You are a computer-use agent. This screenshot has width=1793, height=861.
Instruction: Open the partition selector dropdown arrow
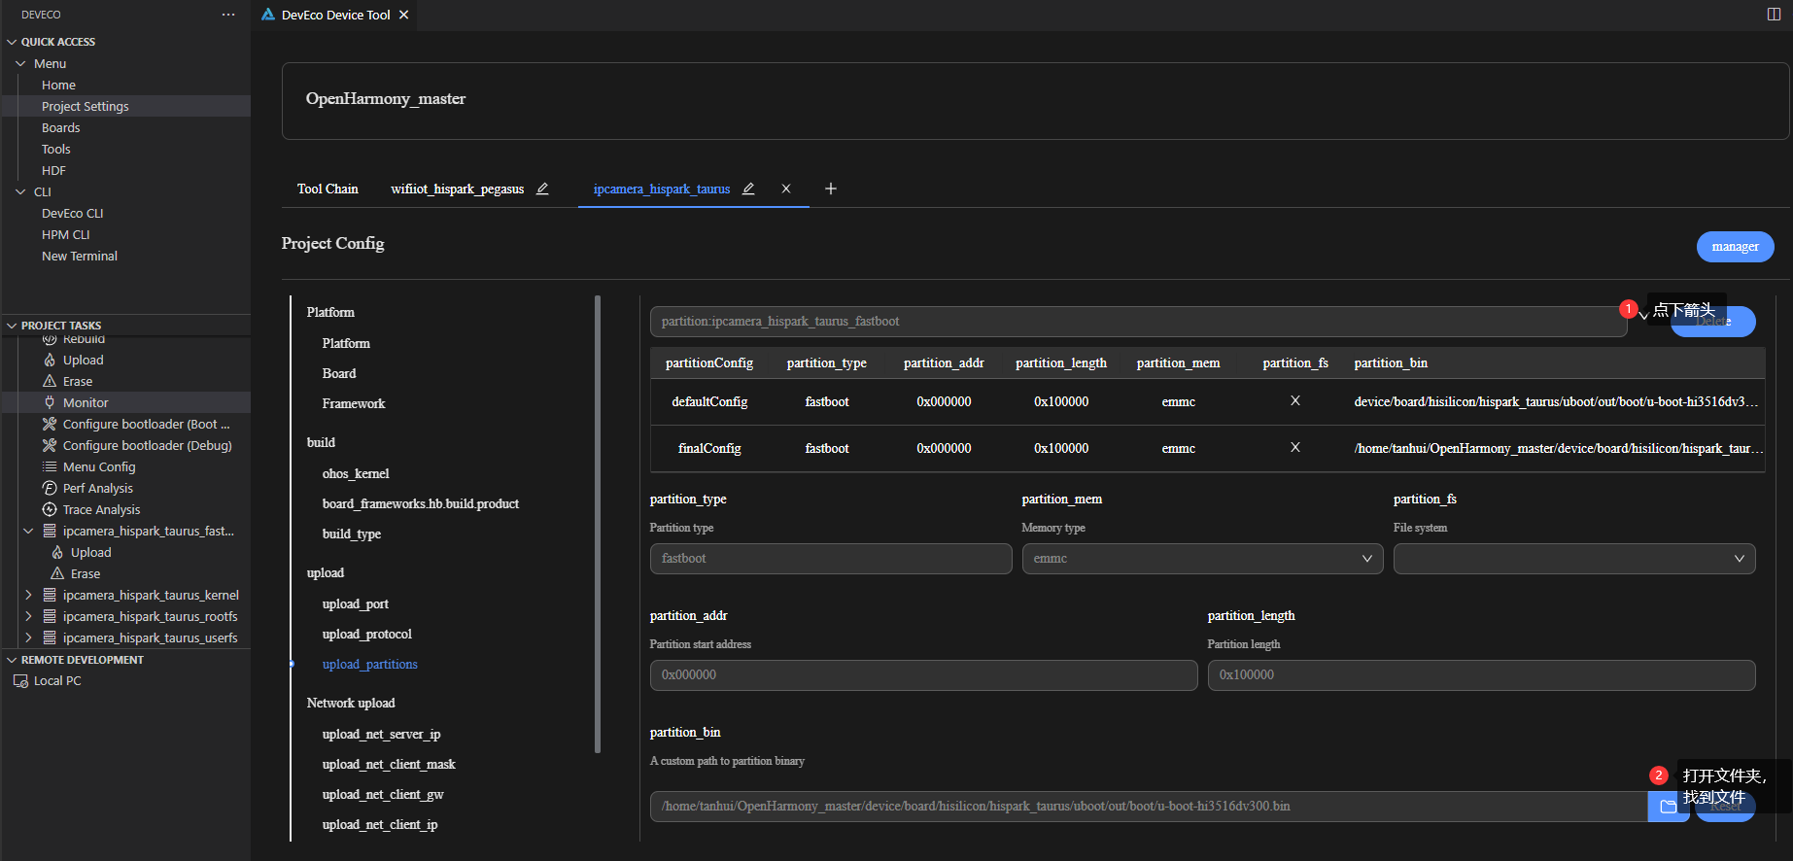pyautogui.click(x=1643, y=317)
